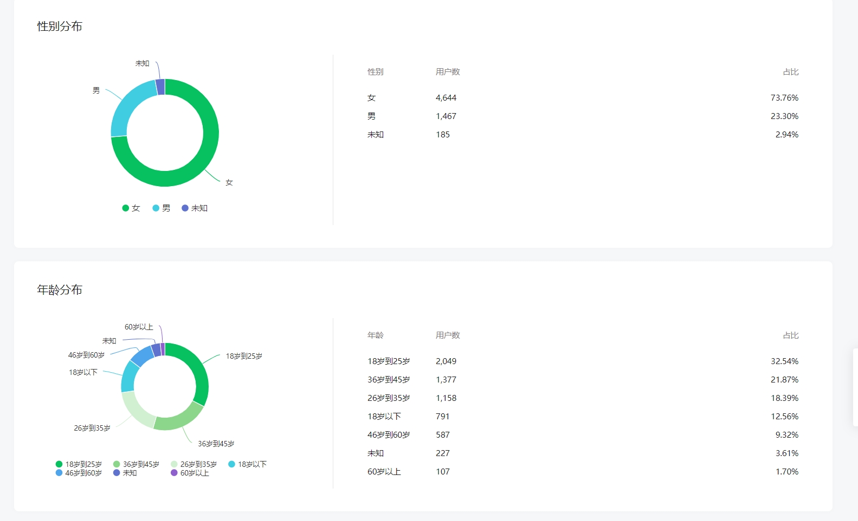The height and width of the screenshot is (521, 858).
Task: Click the 年龄分布 section title
Action: [x=60, y=290]
